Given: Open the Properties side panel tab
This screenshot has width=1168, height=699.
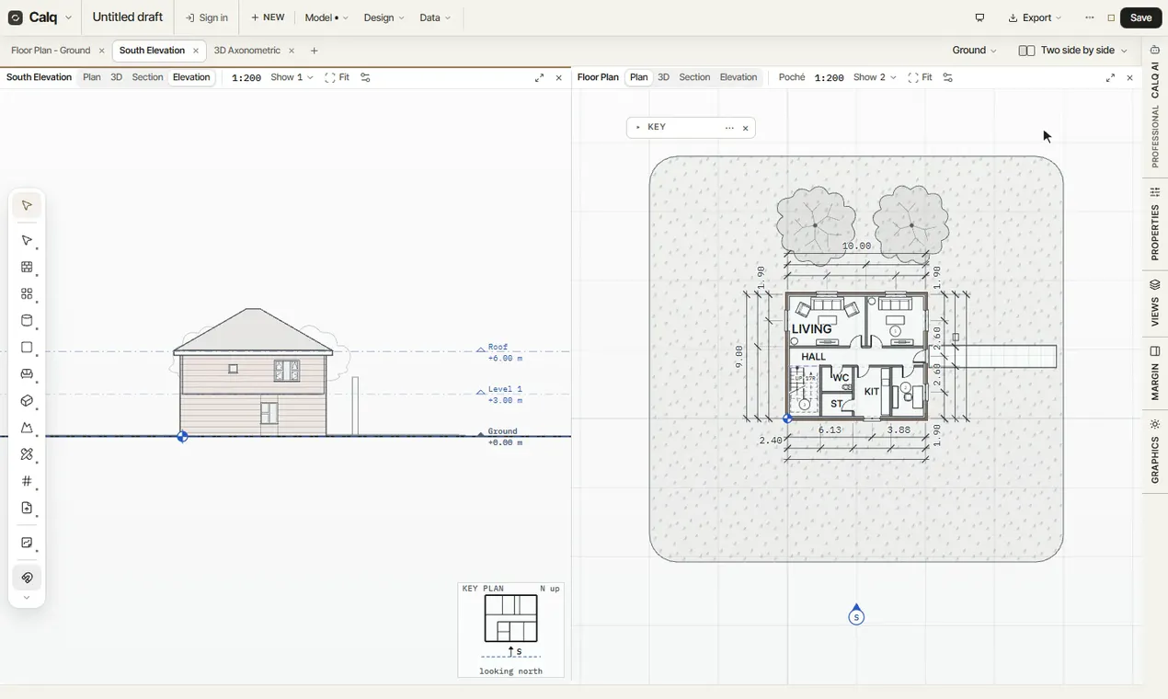Looking at the screenshot, I should tap(1155, 223).
